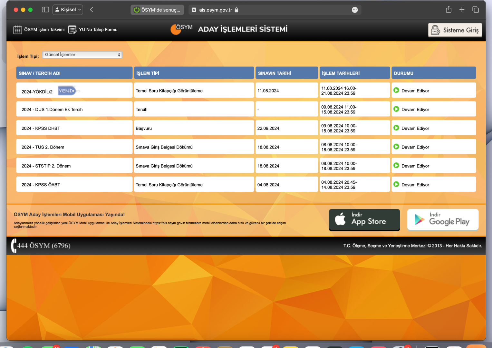Image resolution: width=492 pixels, height=348 pixels.
Task: Click the status icon for KPSS DHBT
Action: [x=396, y=128]
